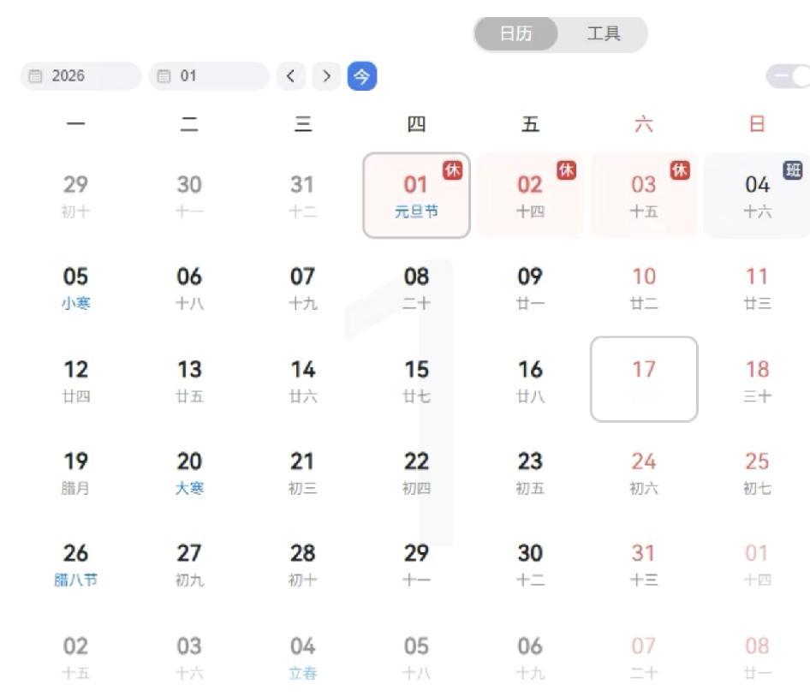Select January 29 十一

click(416, 564)
